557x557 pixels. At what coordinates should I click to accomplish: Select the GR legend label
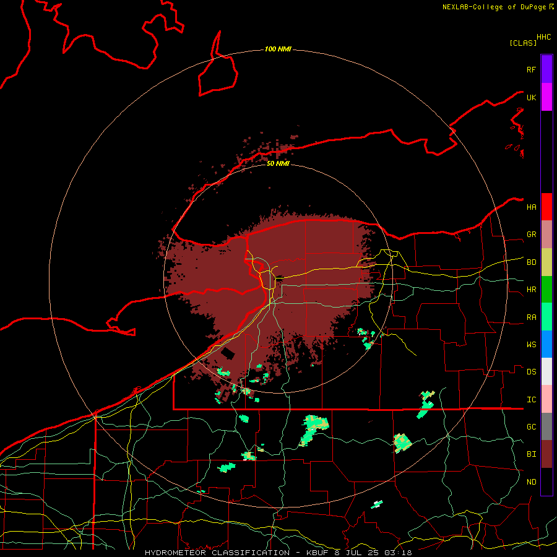pyautogui.click(x=531, y=235)
